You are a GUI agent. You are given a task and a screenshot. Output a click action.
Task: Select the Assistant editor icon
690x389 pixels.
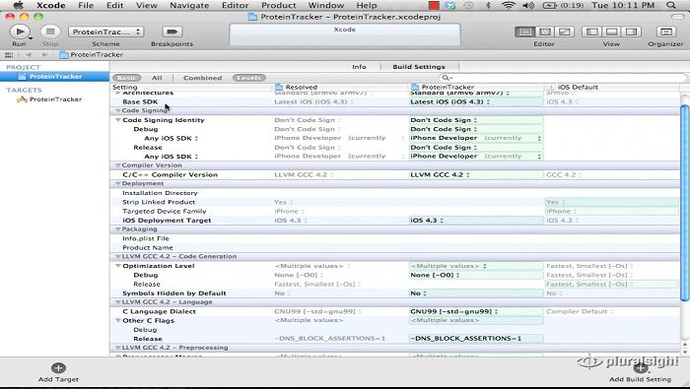pyautogui.click(x=545, y=32)
